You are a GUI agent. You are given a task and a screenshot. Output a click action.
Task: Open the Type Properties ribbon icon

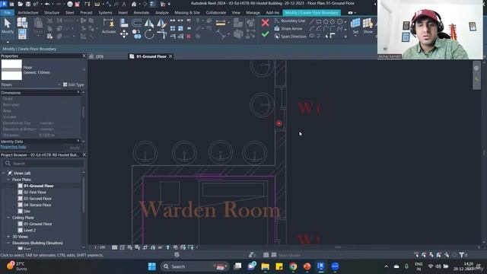coord(22,23)
